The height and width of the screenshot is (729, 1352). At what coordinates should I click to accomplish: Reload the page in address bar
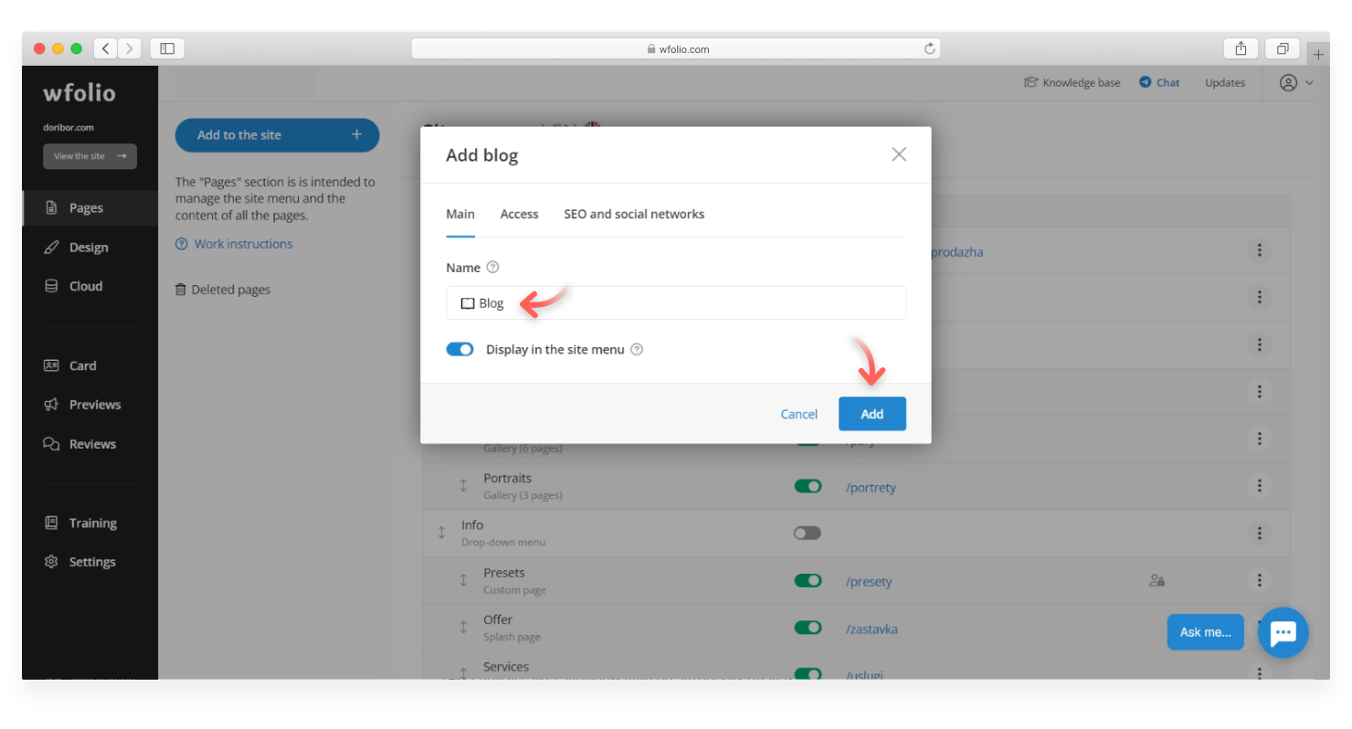click(x=930, y=49)
